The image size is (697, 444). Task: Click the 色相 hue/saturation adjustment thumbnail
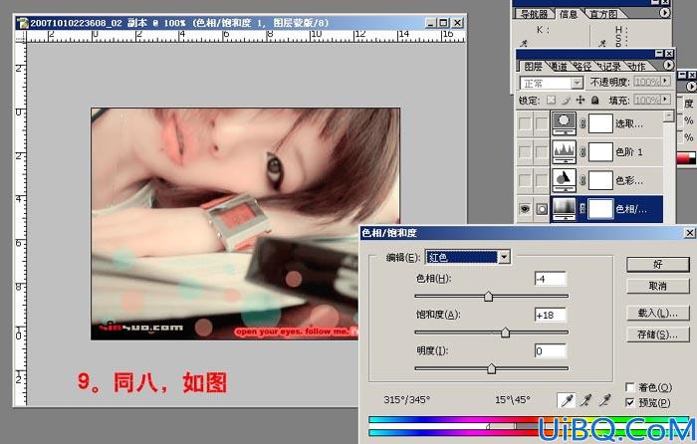coord(565,208)
